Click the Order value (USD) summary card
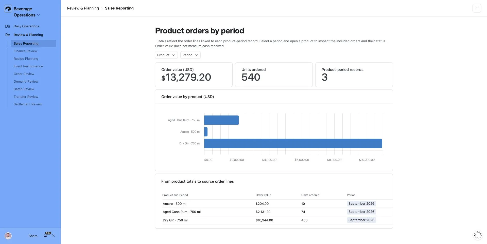Viewport: 487px width, 244px height. 194,75
